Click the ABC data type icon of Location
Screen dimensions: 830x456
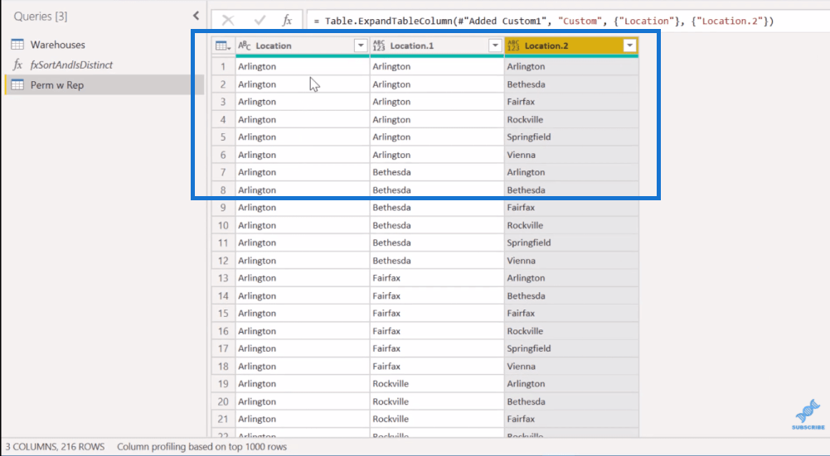point(245,46)
